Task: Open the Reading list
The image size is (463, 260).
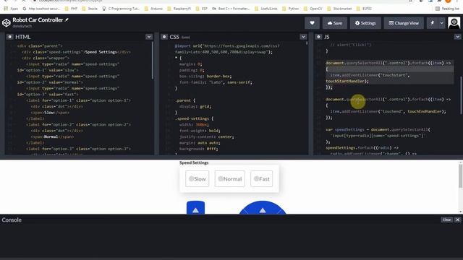Action: [447, 9]
